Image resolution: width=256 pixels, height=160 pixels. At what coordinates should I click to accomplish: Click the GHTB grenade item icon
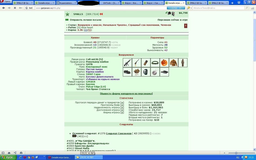(146, 63)
